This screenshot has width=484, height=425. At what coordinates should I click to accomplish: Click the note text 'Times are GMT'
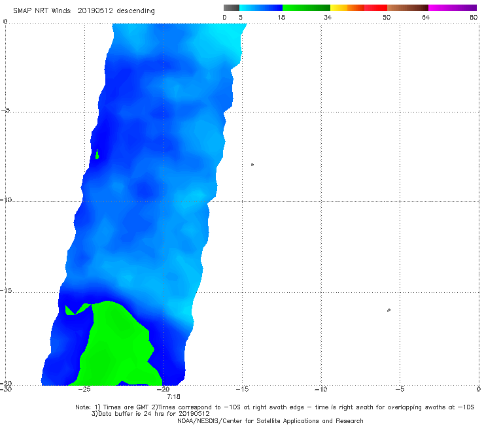click(128, 407)
